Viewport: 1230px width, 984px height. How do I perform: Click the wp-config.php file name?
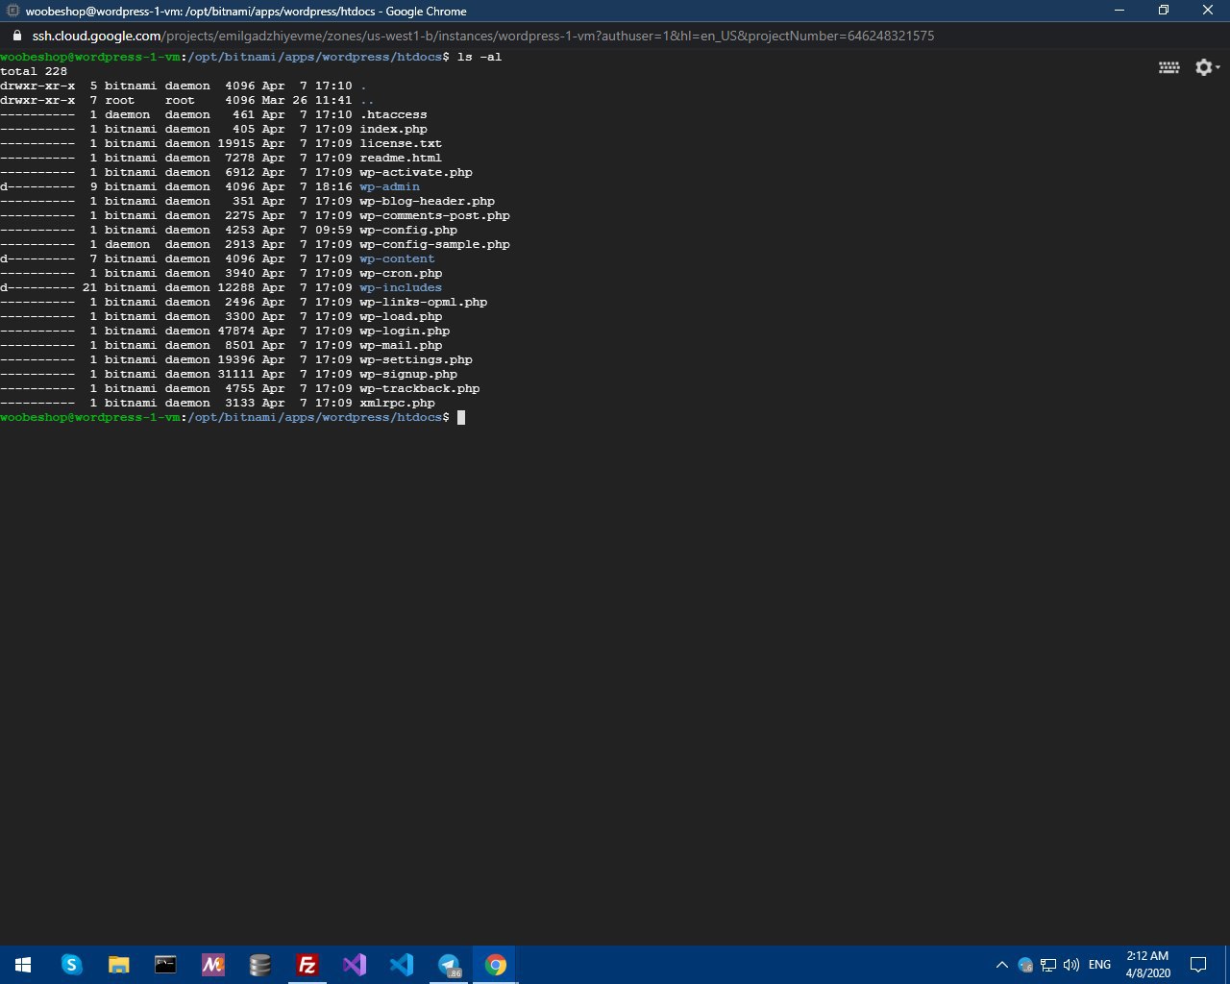(x=409, y=230)
